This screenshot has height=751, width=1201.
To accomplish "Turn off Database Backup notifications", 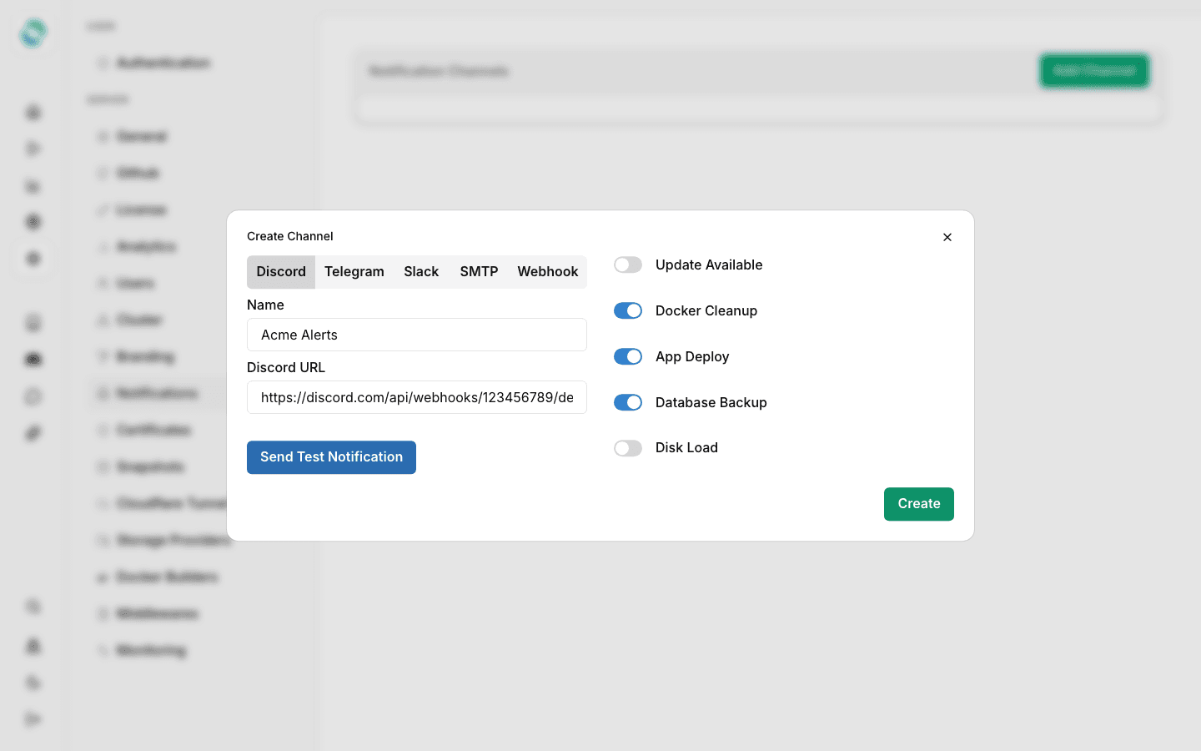I will [x=628, y=402].
